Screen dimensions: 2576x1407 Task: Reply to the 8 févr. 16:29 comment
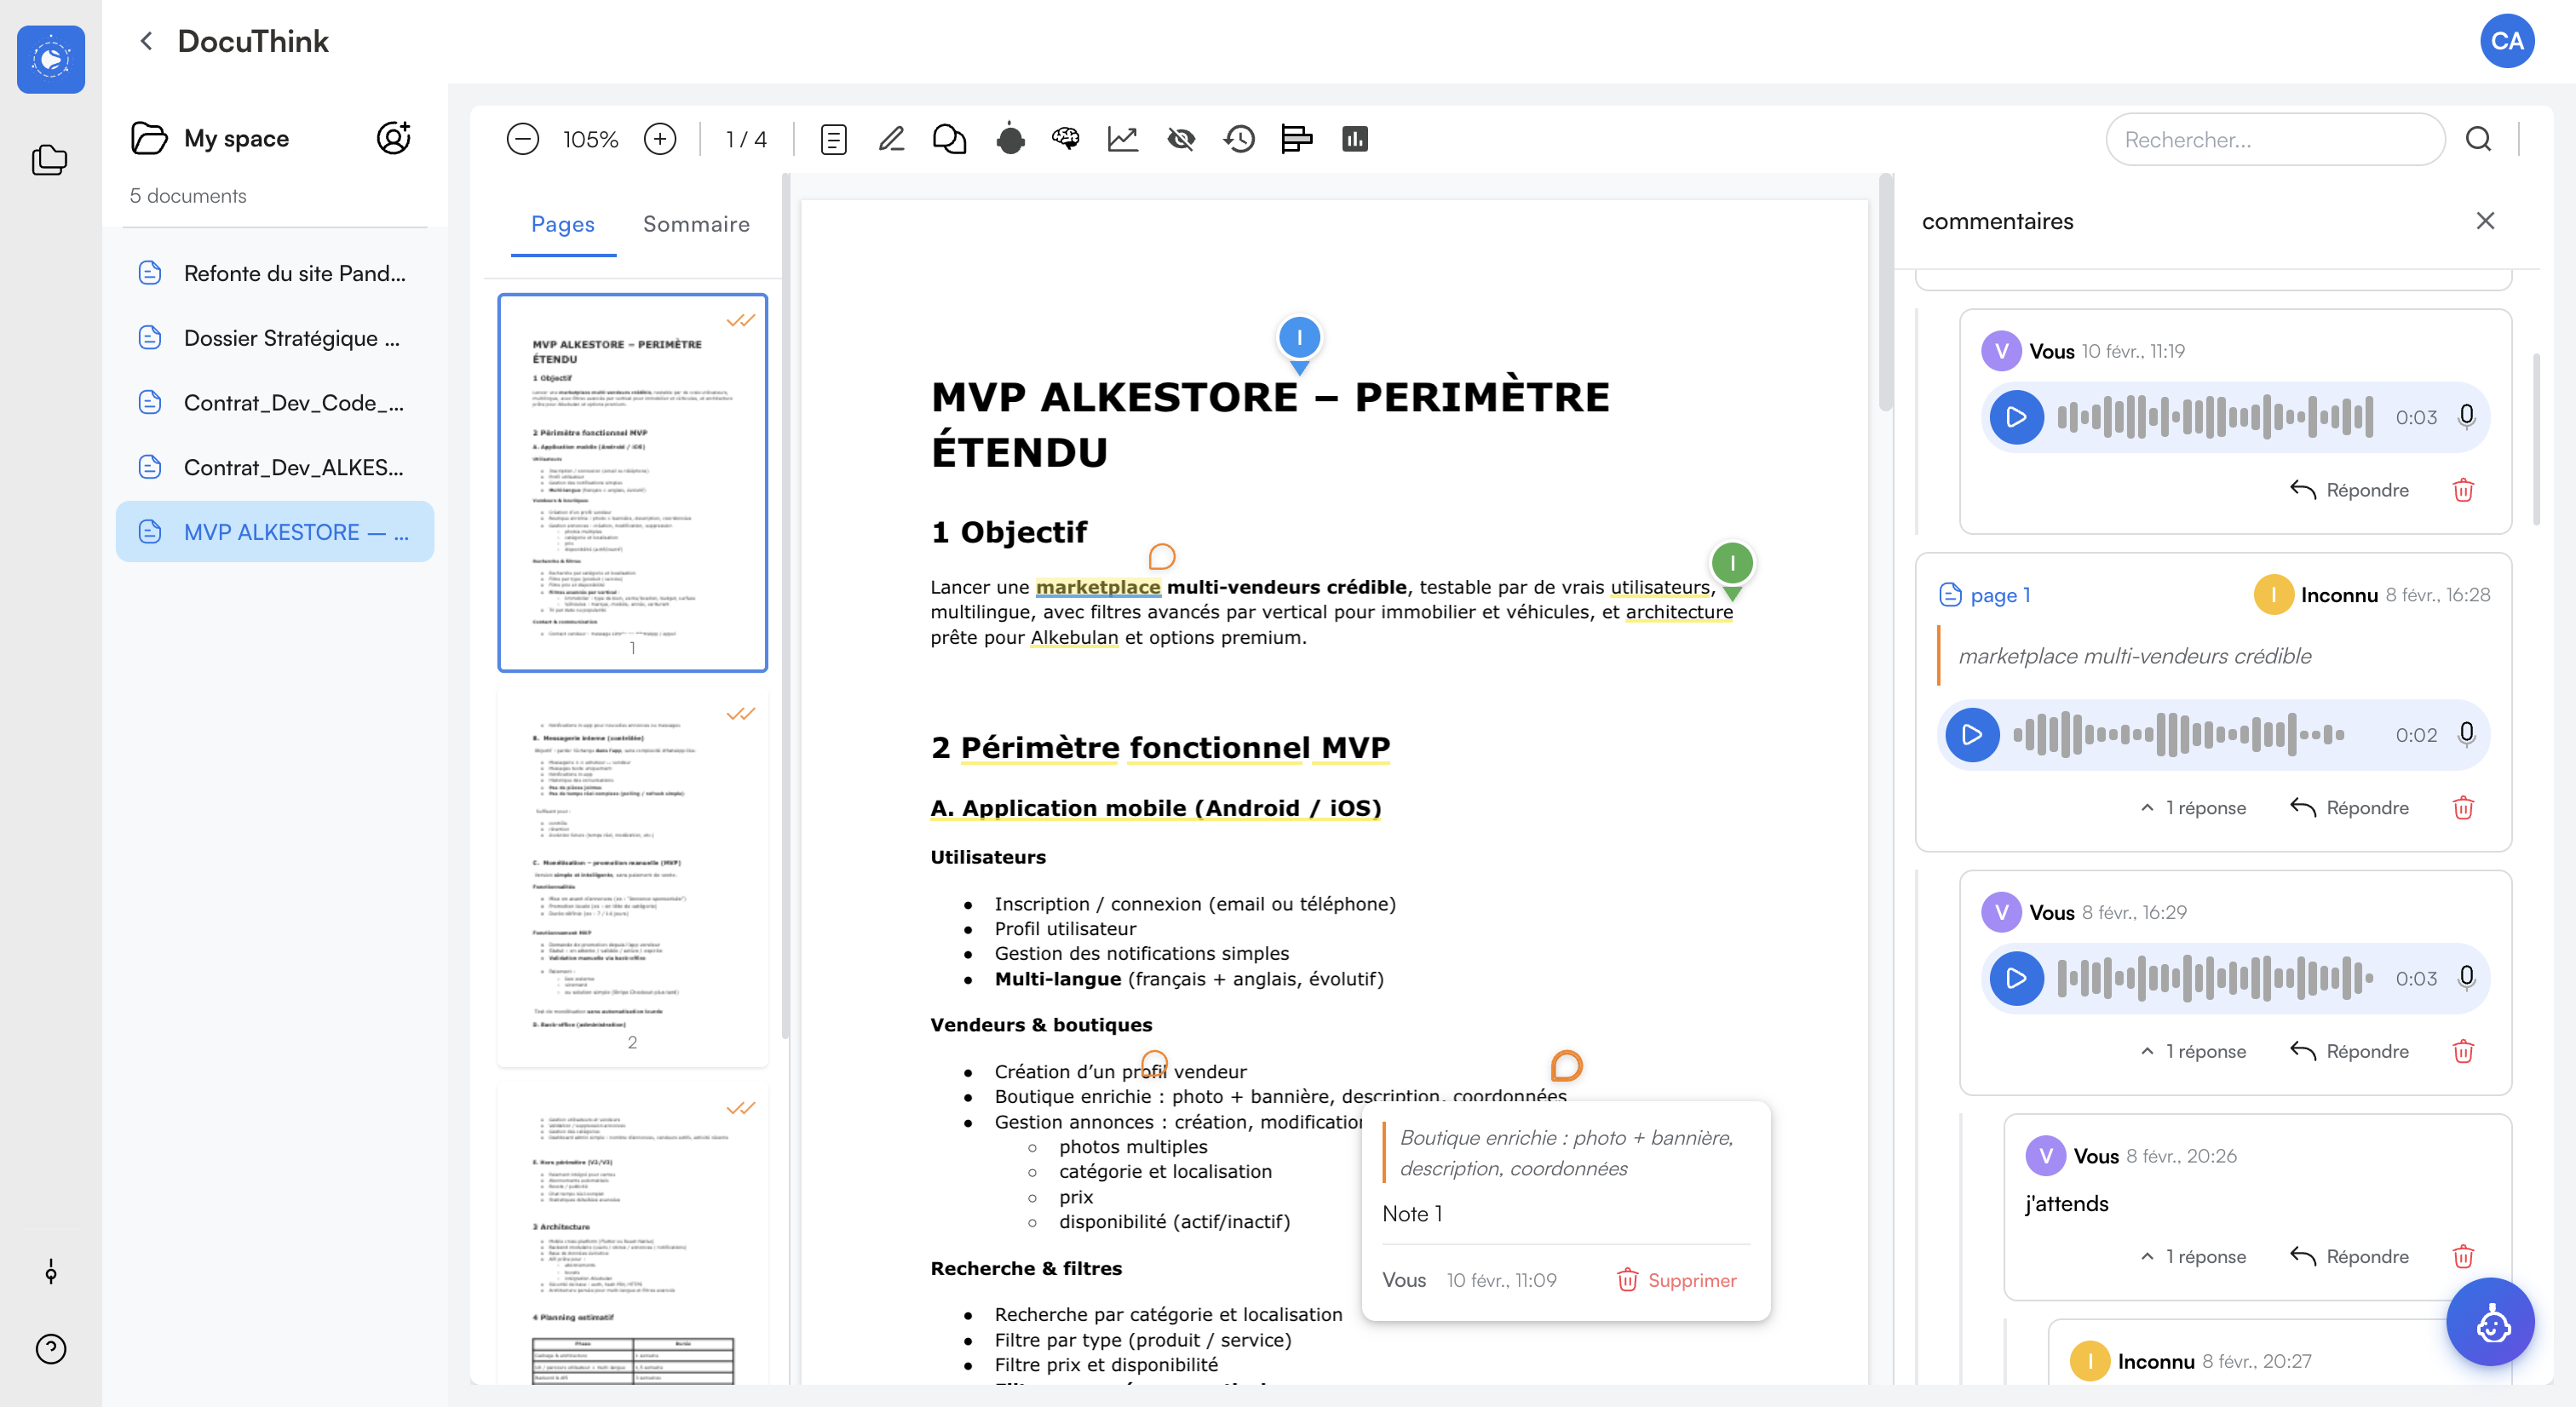[2349, 1052]
